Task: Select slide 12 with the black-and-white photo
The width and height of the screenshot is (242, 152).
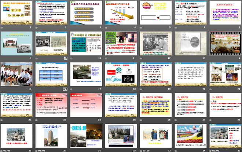Action: tap(155, 43)
